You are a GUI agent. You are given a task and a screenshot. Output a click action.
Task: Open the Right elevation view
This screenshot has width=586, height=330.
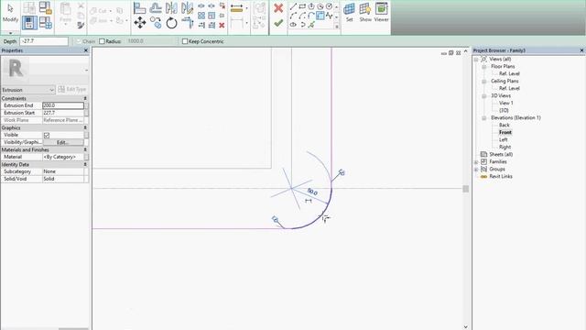pyautogui.click(x=505, y=147)
